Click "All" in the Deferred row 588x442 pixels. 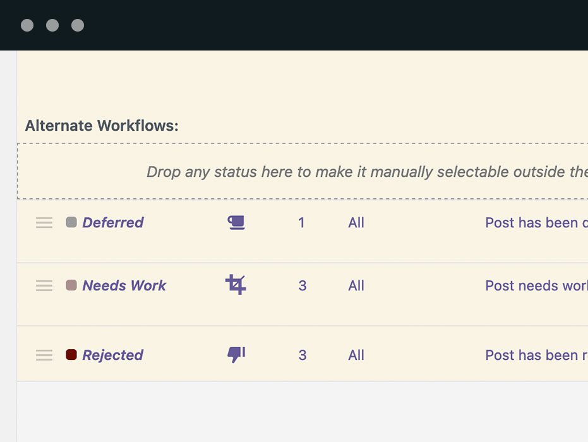pos(356,222)
